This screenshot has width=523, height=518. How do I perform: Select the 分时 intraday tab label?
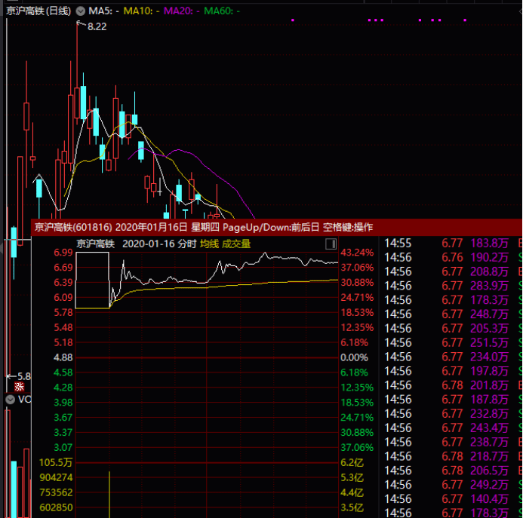(x=186, y=244)
